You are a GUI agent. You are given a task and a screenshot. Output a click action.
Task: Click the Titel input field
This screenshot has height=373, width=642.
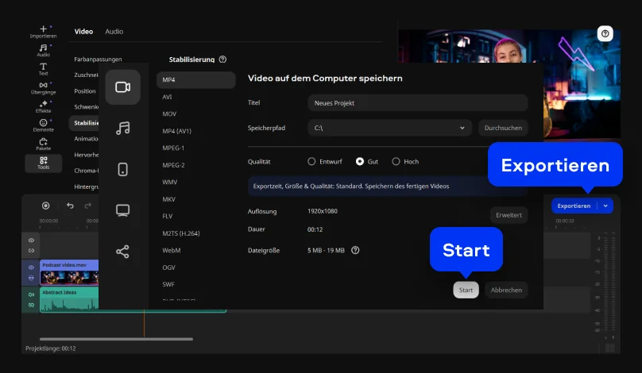click(x=417, y=102)
